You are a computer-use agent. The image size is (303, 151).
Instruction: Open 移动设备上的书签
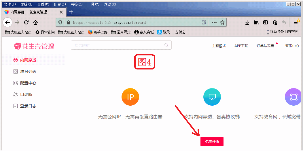(282, 32)
